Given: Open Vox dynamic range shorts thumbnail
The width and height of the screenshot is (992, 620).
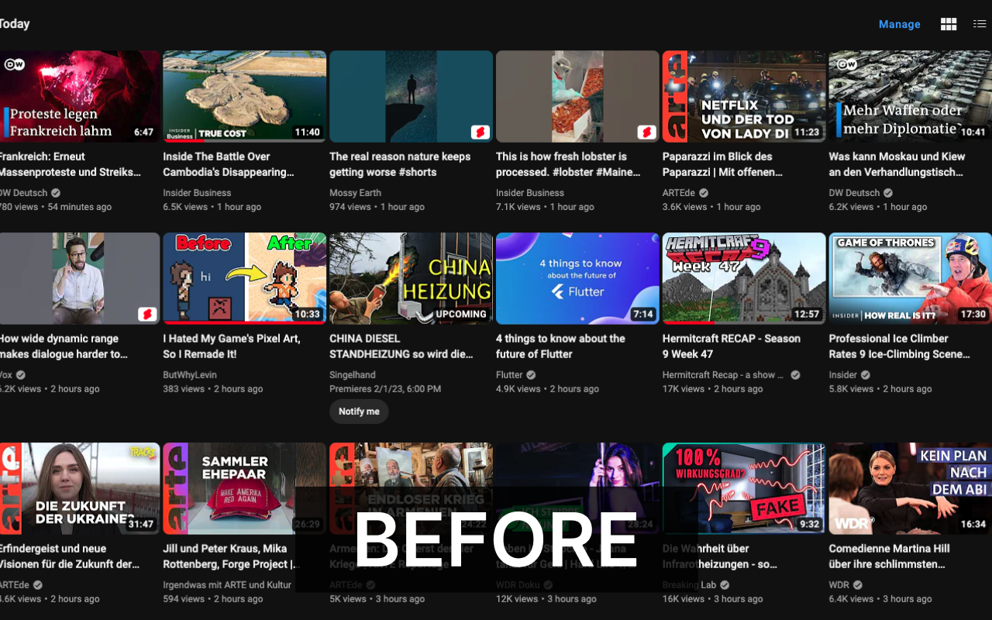Looking at the screenshot, I should click(80, 278).
